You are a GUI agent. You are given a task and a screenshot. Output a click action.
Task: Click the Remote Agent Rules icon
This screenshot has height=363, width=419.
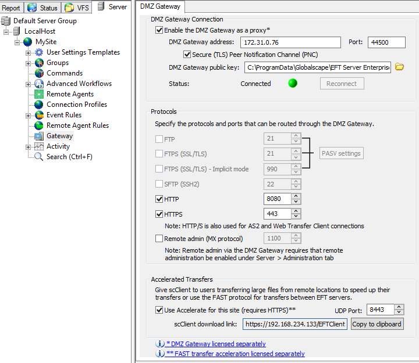click(x=39, y=125)
